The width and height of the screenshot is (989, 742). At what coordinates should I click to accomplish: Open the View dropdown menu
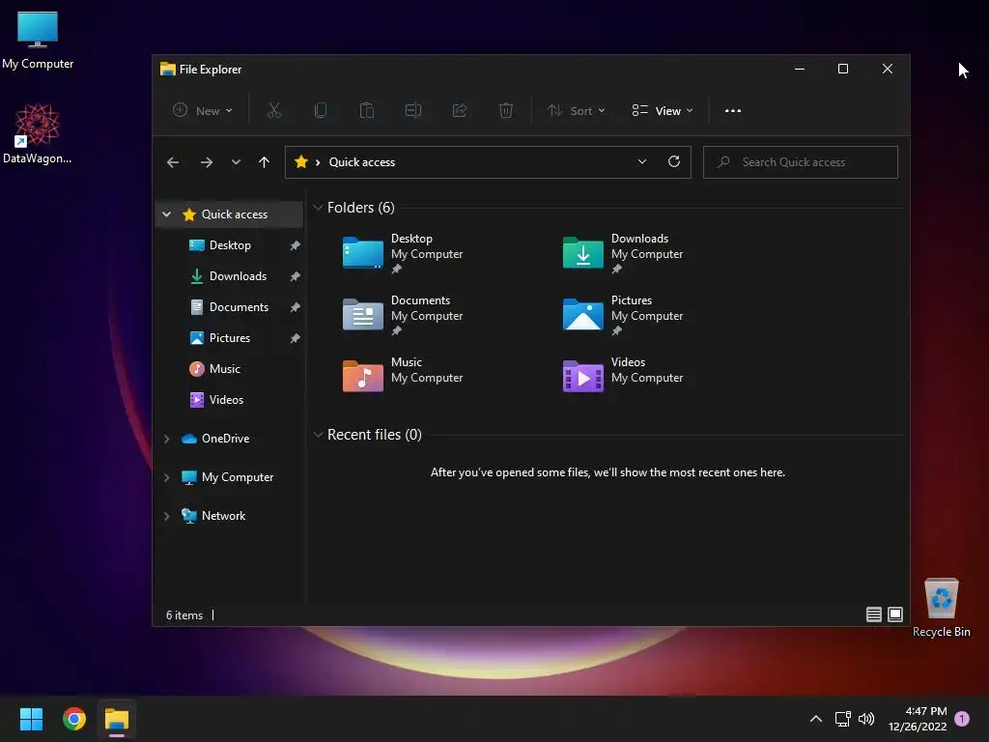(x=663, y=110)
